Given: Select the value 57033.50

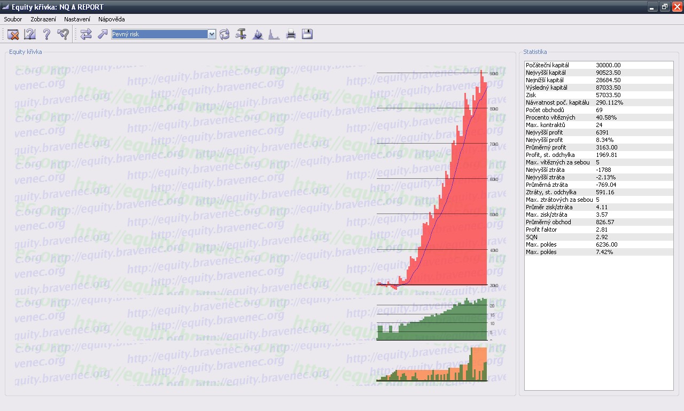Looking at the screenshot, I should 608,95.
